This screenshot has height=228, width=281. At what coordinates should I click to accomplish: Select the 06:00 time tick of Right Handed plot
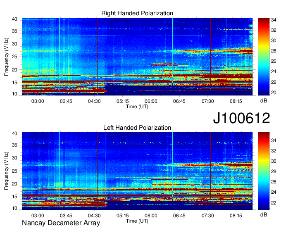coord(151,101)
